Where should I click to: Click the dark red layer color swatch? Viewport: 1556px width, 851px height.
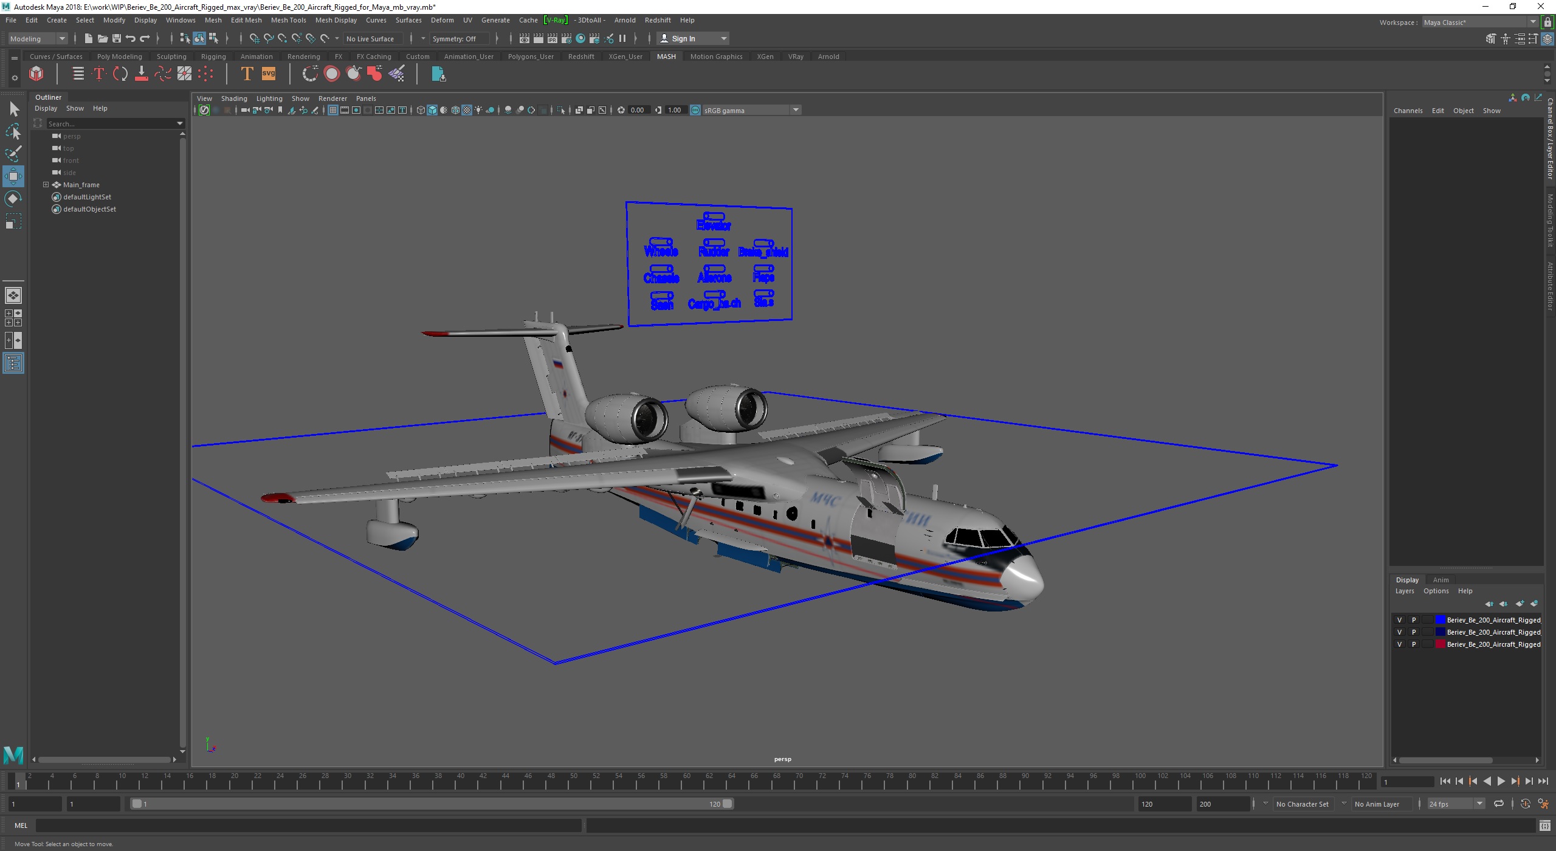1440,644
